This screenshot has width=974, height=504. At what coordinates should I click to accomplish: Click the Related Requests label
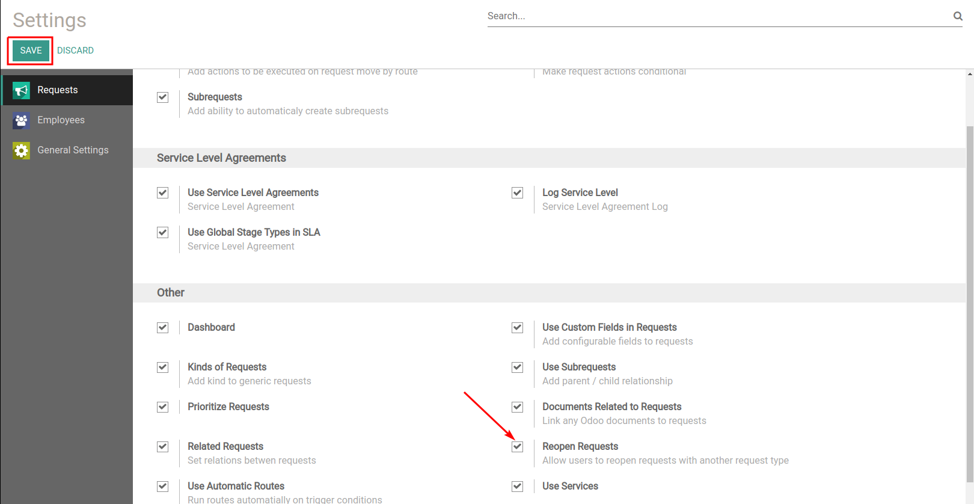tap(225, 446)
